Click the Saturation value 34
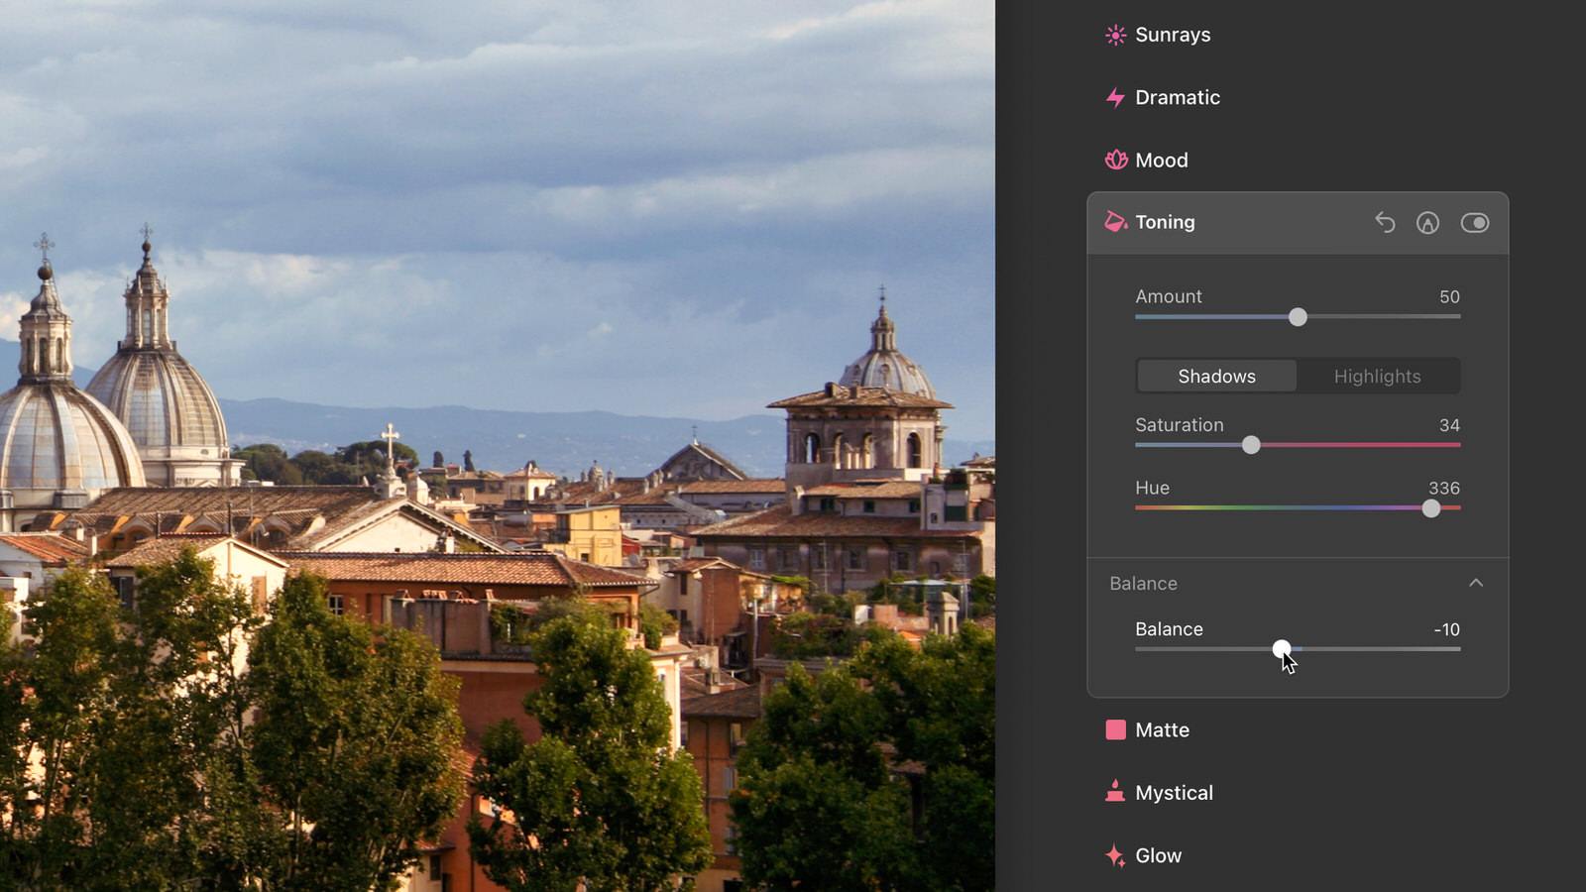Viewport: 1586px width, 892px height. point(1449,425)
